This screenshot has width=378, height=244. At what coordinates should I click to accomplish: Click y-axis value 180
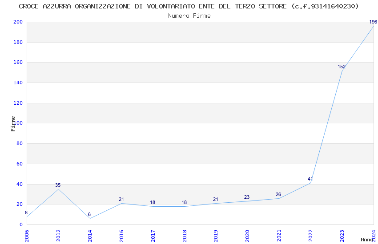pos(18,42)
